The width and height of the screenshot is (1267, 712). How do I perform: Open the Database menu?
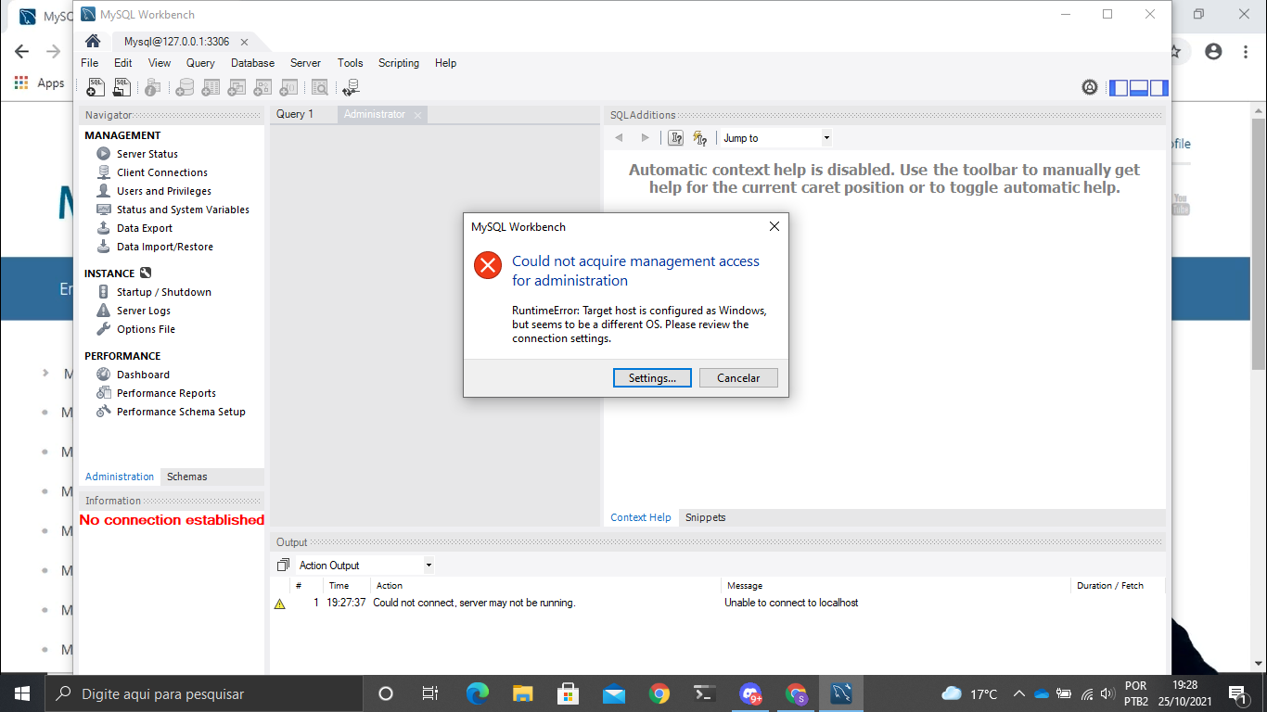[252, 63]
